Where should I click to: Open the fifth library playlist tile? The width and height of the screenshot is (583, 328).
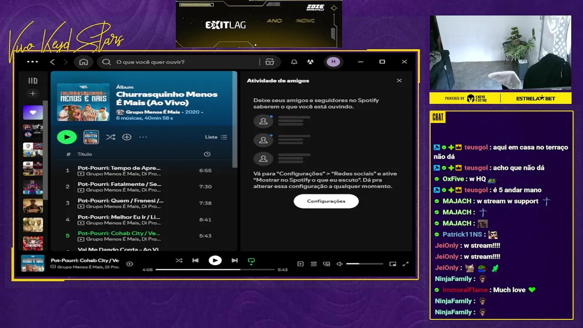click(x=33, y=187)
